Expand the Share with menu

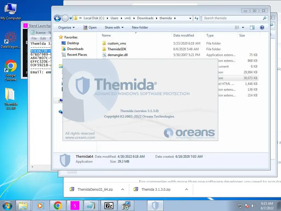point(114,27)
